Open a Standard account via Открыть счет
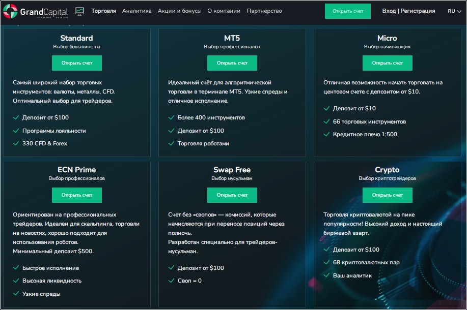Screen dimensions: 467x310 click(77, 63)
